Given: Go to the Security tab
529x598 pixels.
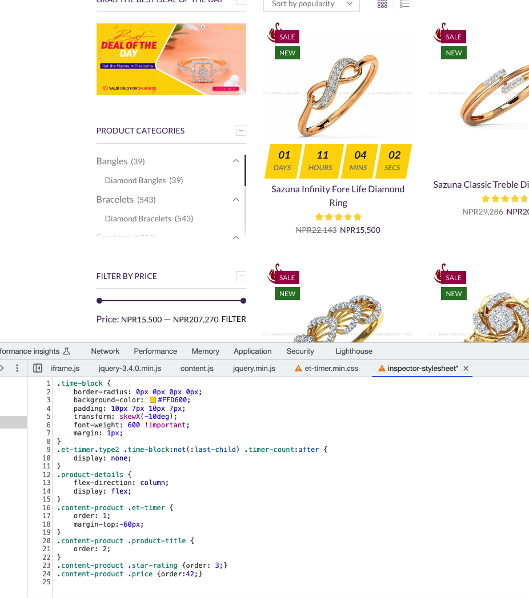Looking at the screenshot, I should [300, 351].
